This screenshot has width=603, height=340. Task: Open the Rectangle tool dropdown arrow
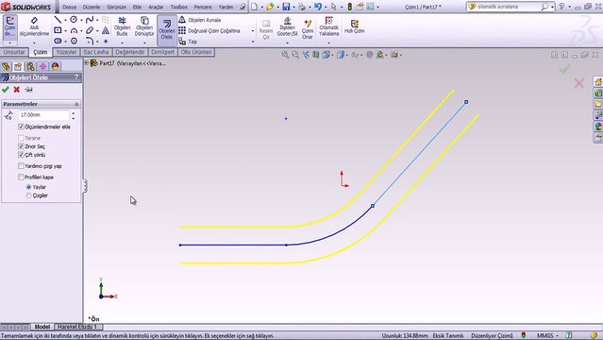point(65,31)
